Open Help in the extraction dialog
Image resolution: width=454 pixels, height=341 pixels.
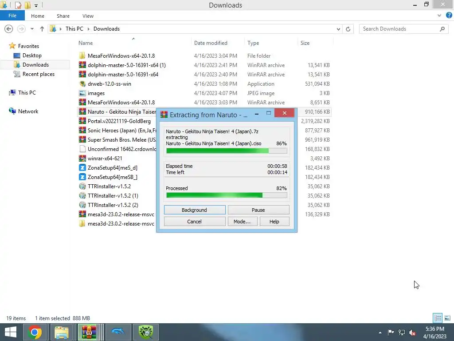pos(274,222)
